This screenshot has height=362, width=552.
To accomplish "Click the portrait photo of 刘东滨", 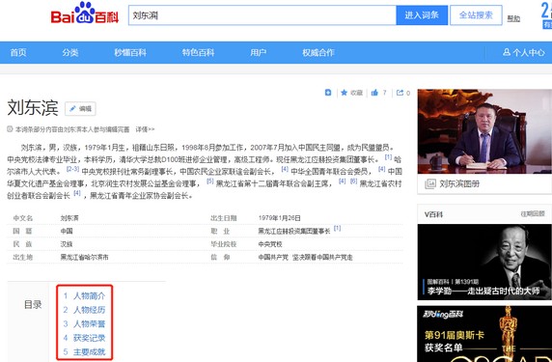I will click(484, 131).
